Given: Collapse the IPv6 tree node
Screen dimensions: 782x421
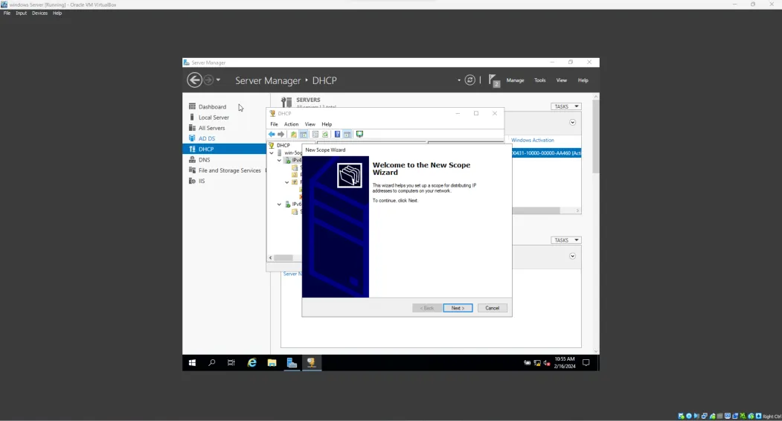Looking at the screenshot, I should (x=279, y=204).
